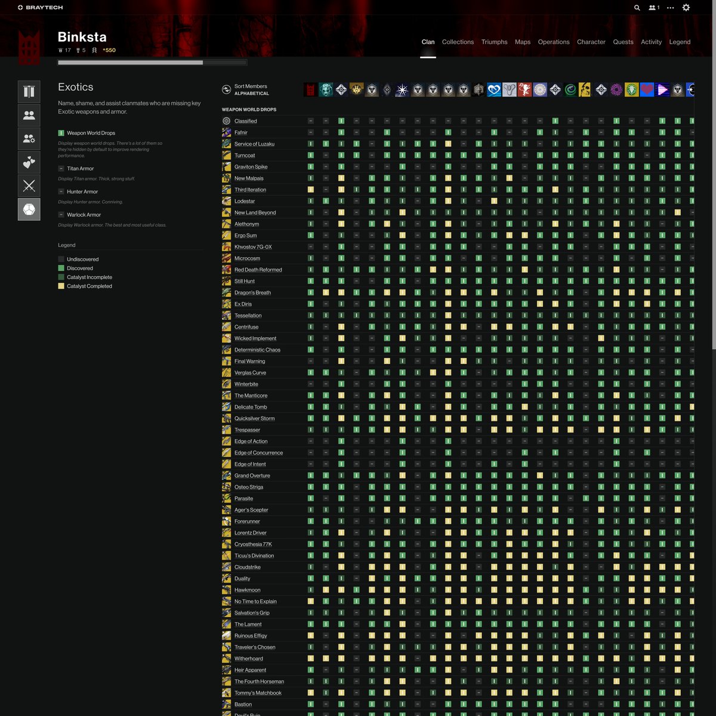Open the Maps tab
Image resolution: width=716 pixels, height=716 pixels.
coord(523,42)
